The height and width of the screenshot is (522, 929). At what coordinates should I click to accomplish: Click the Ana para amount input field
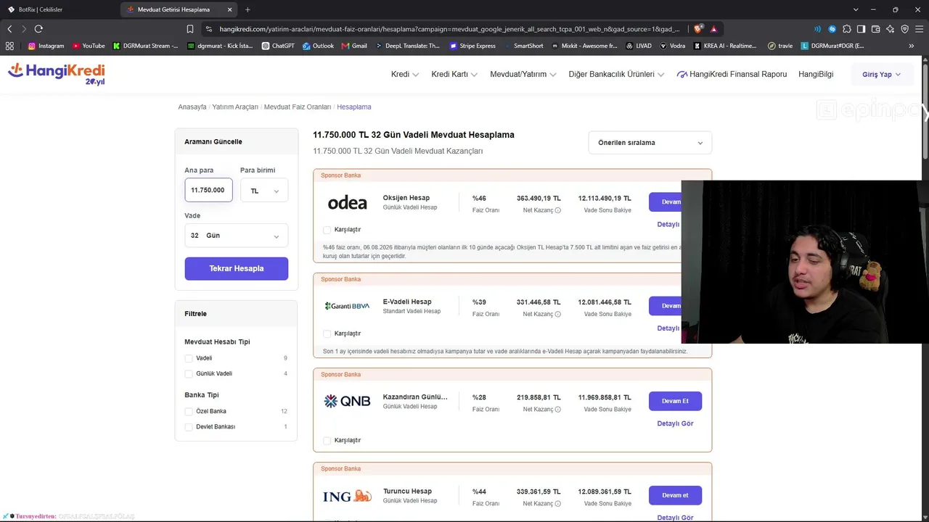208,190
